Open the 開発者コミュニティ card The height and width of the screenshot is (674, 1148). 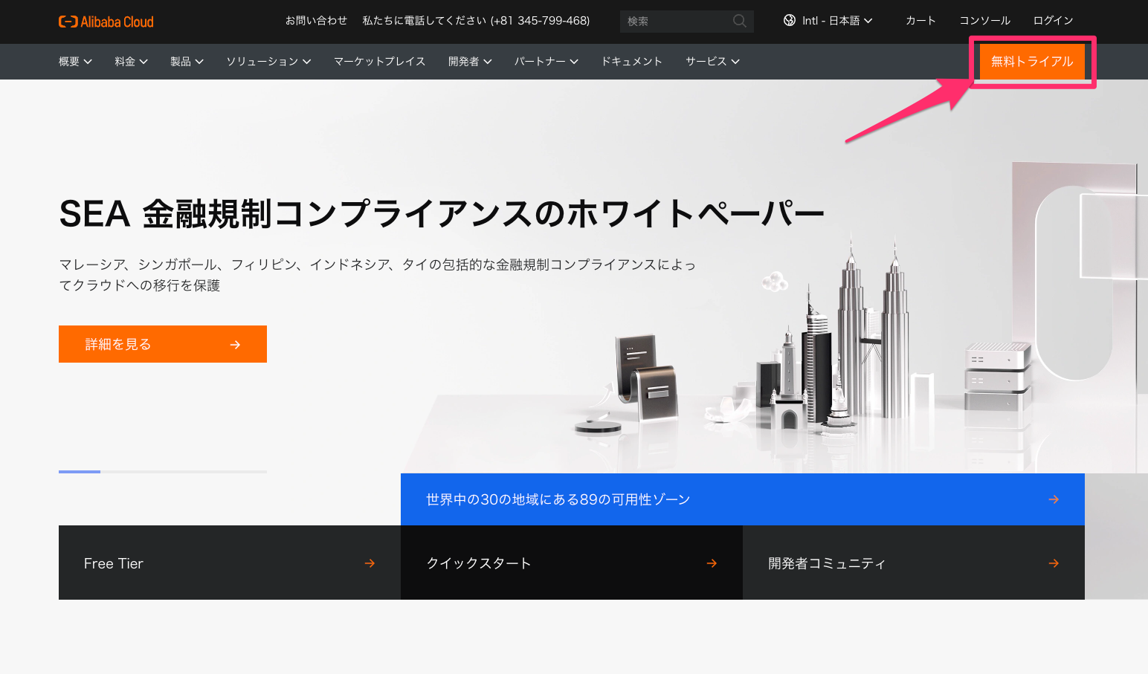coord(914,563)
